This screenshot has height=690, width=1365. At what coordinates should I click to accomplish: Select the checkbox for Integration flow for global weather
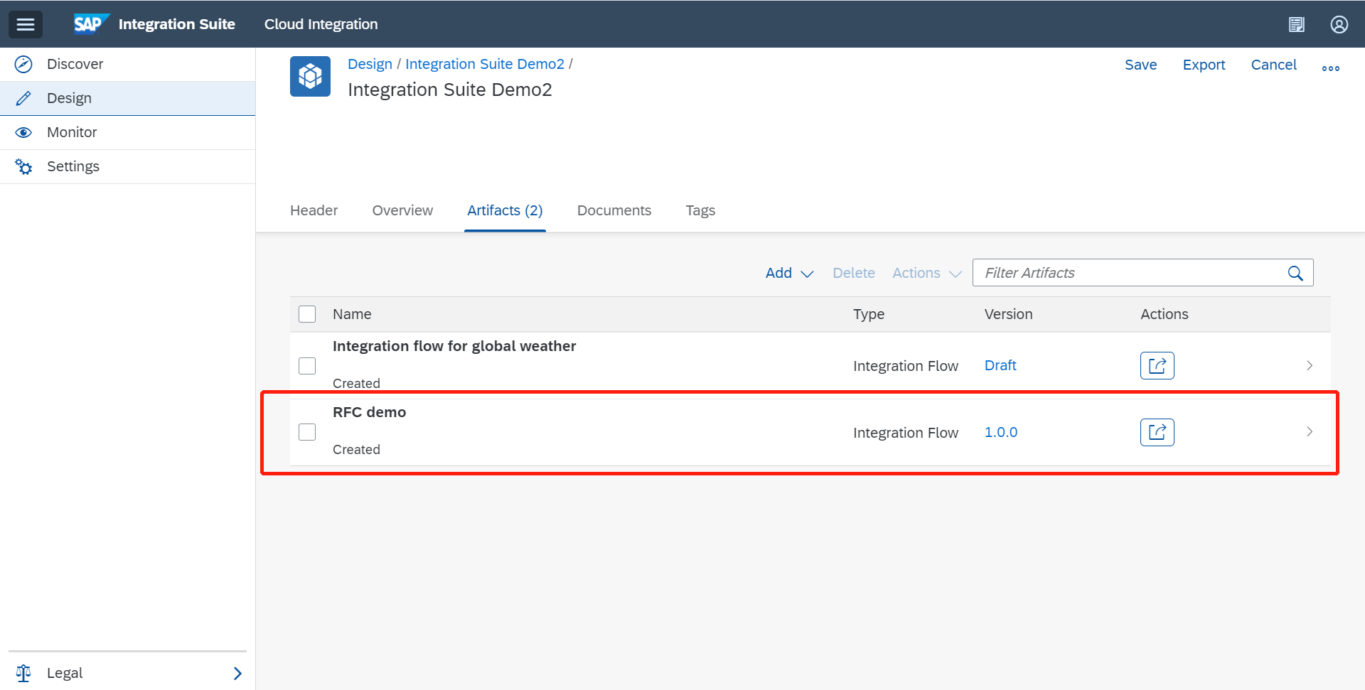[306, 365]
